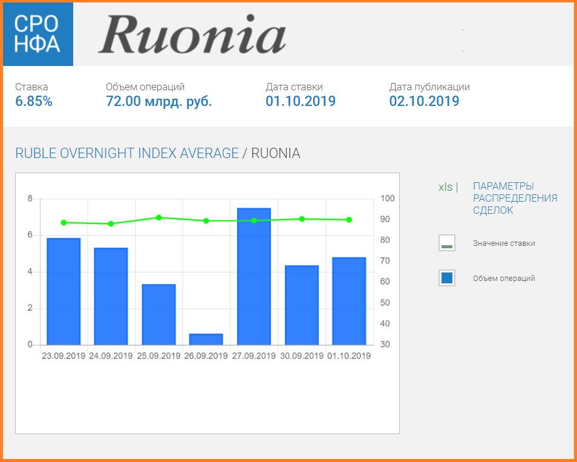Viewport: 577px width, 462px height.
Task: Click x-axis label 01.10.2019
Action: [349, 356]
